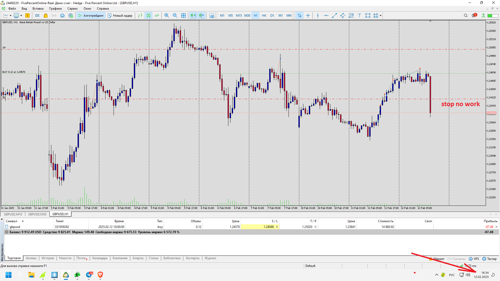
Task: Click the Новый ордер button
Action: [x=120, y=16]
